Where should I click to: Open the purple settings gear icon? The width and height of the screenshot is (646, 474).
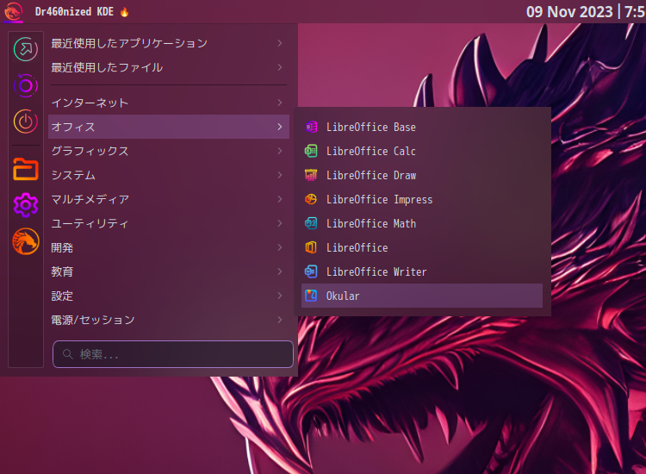(26, 205)
